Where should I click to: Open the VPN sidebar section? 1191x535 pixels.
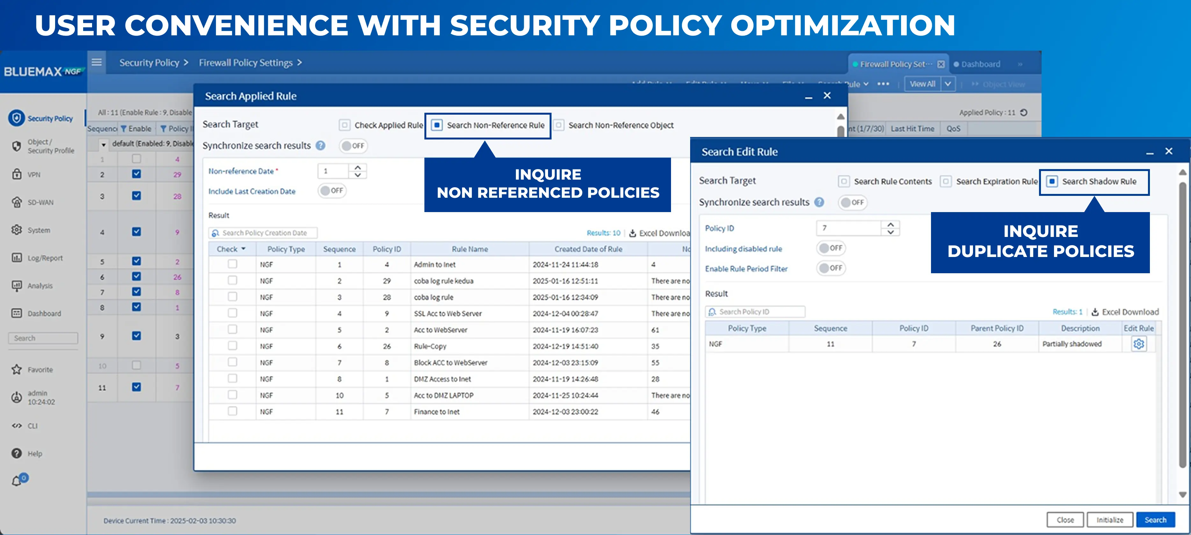coord(26,174)
